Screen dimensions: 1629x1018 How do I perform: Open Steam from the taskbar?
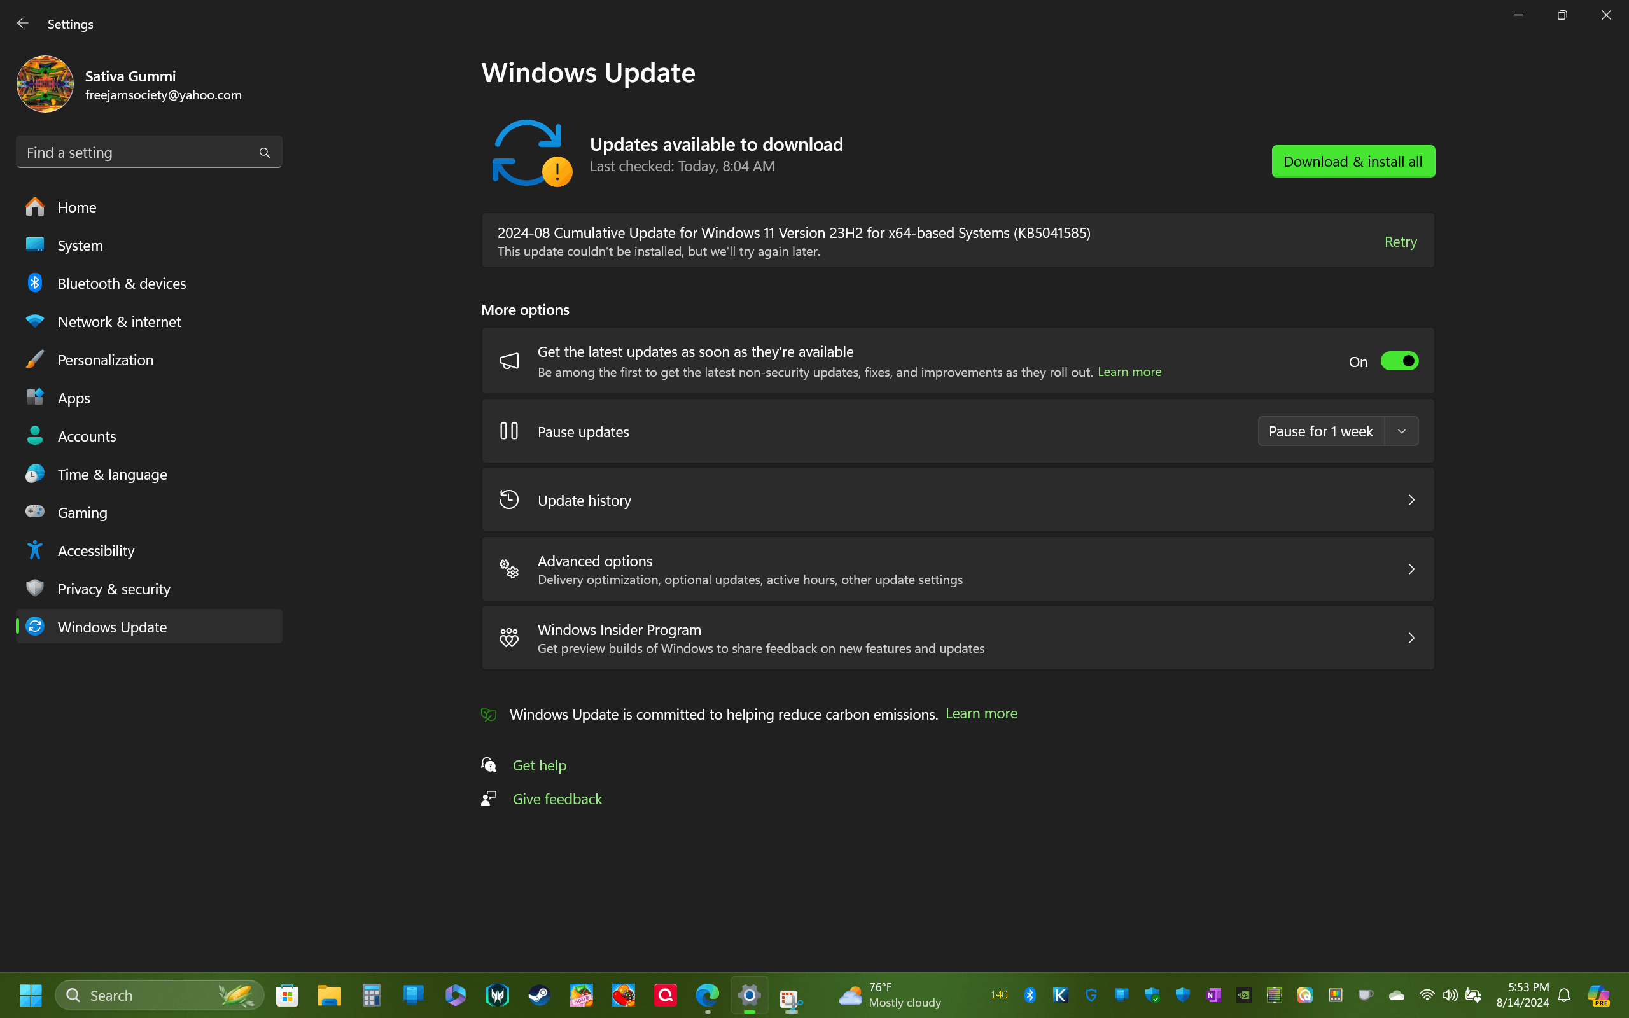click(x=538, y=994)
